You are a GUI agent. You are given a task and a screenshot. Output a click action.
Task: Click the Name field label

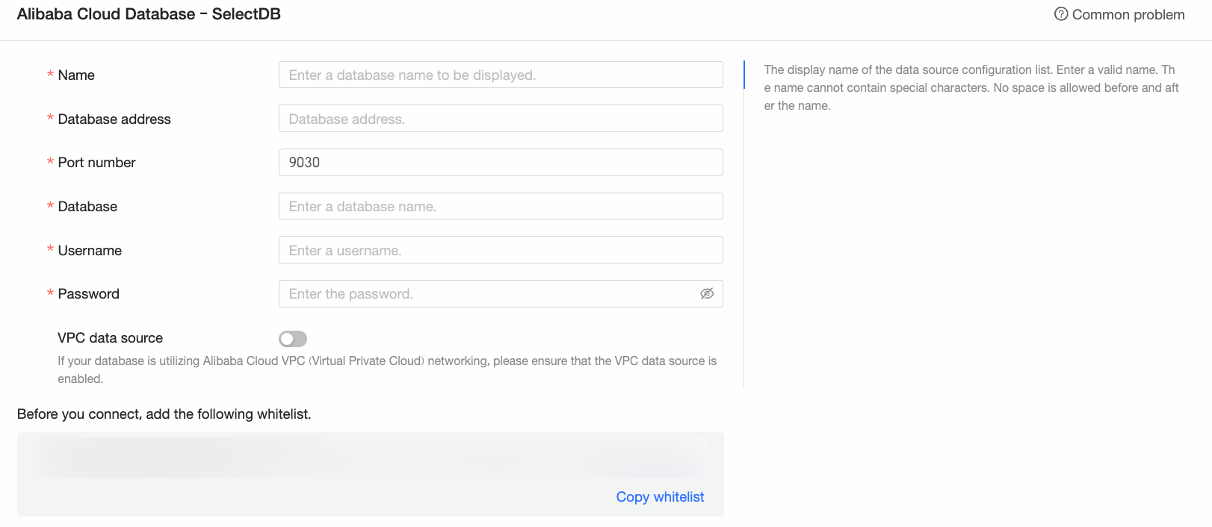click(x=76, y=75)
